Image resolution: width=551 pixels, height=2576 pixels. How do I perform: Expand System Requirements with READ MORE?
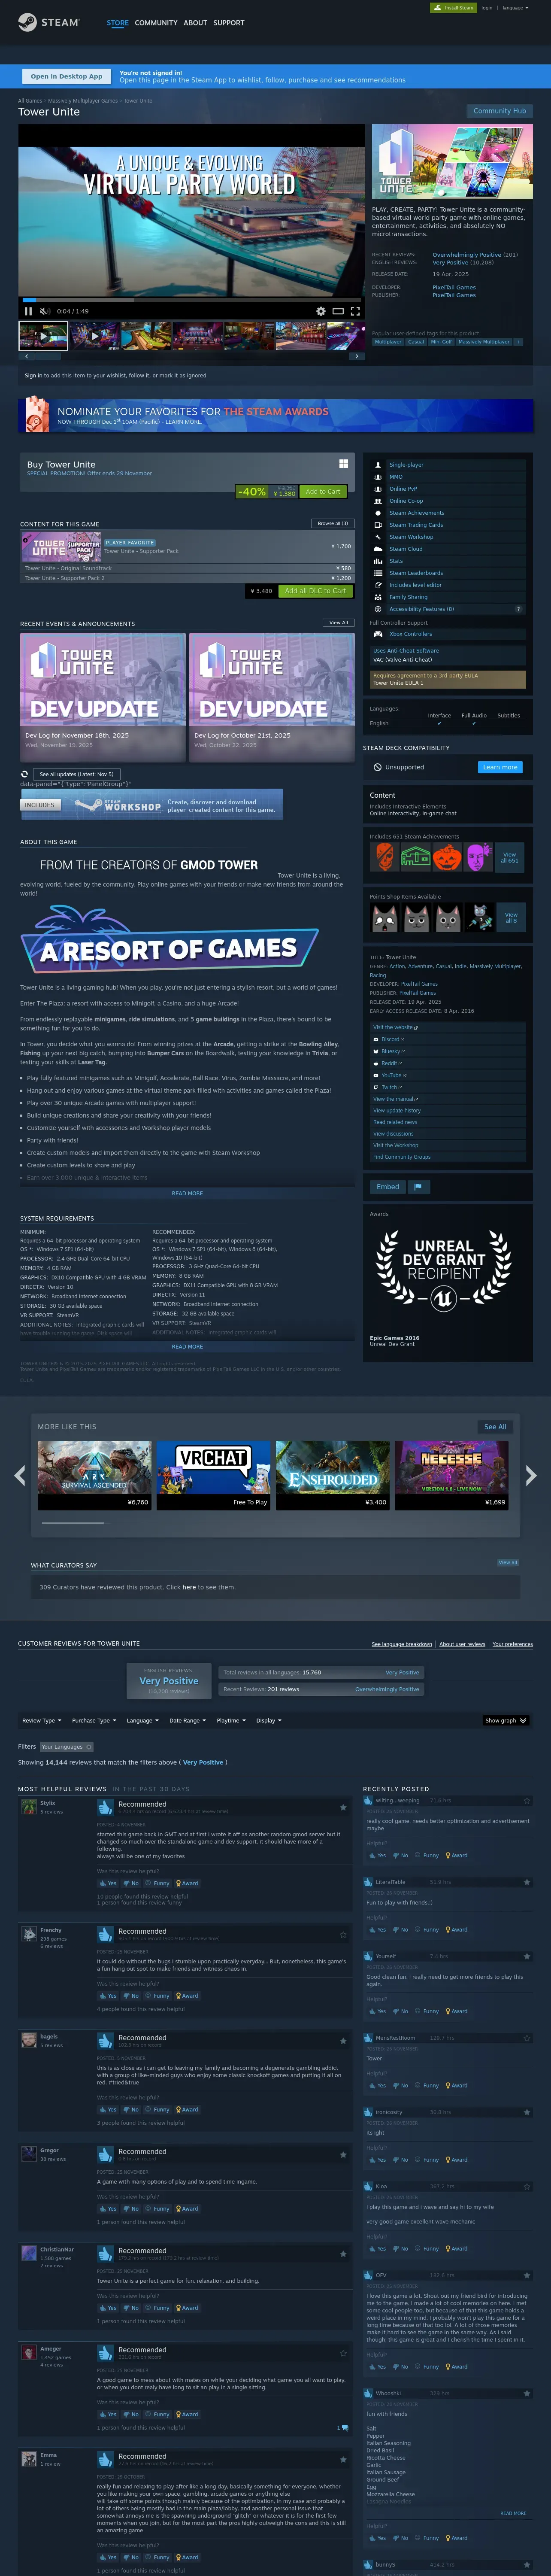pyautogui.click(x=187, y=1346)
